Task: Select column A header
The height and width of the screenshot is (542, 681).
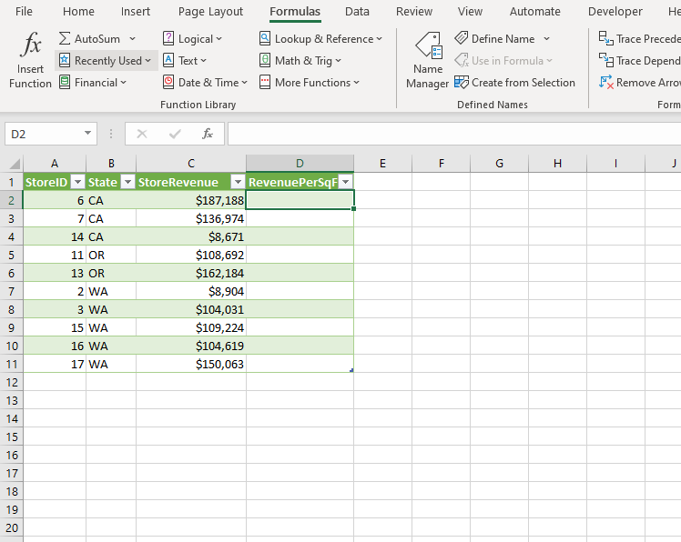Action: 55,164
